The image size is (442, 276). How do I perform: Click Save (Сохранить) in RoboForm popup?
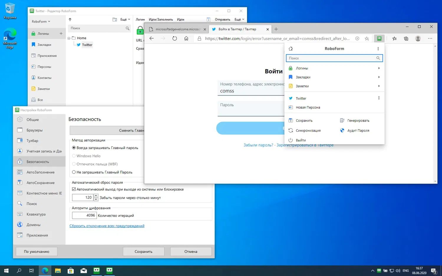(301, 120)
